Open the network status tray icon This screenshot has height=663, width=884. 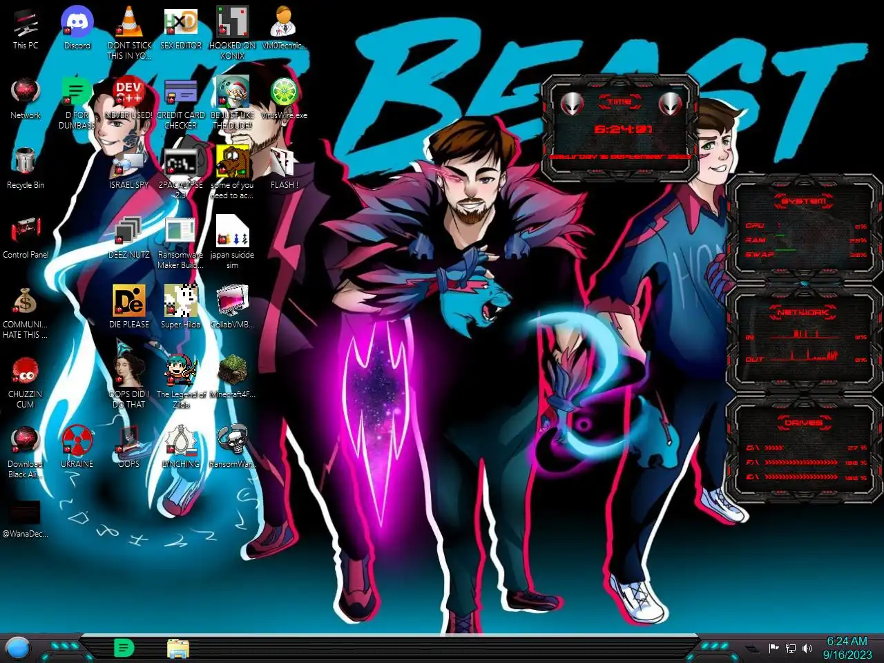tap(791, 648)
